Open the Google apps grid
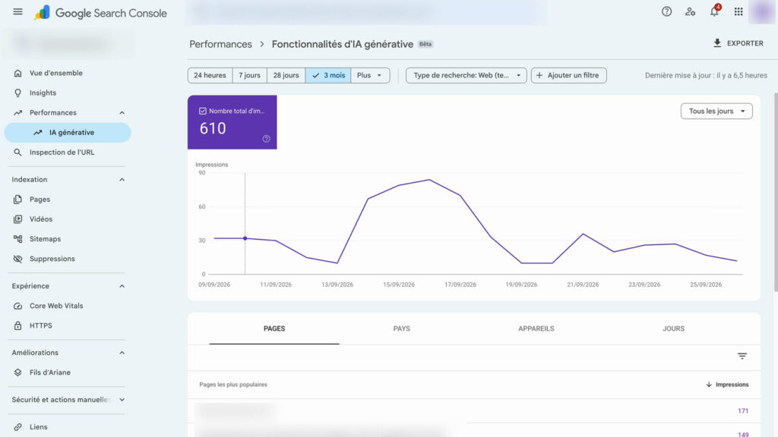The image size is (778, 437). [738, 11]
